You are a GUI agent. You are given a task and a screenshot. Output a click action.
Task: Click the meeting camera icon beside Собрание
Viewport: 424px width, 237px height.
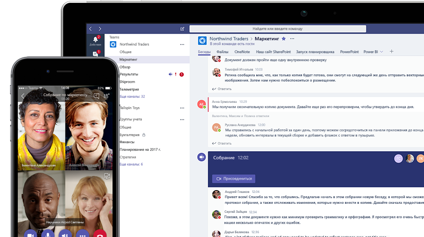pos(202,157)
